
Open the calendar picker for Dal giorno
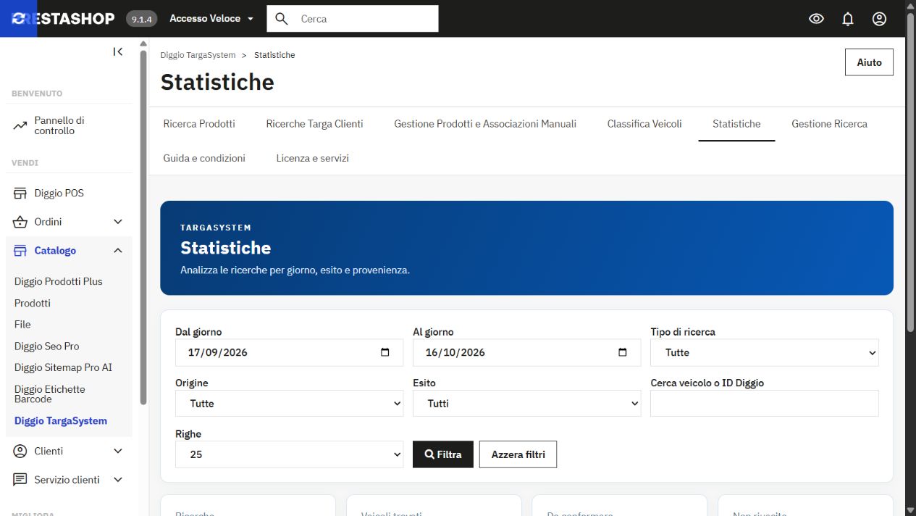(385, 353)
